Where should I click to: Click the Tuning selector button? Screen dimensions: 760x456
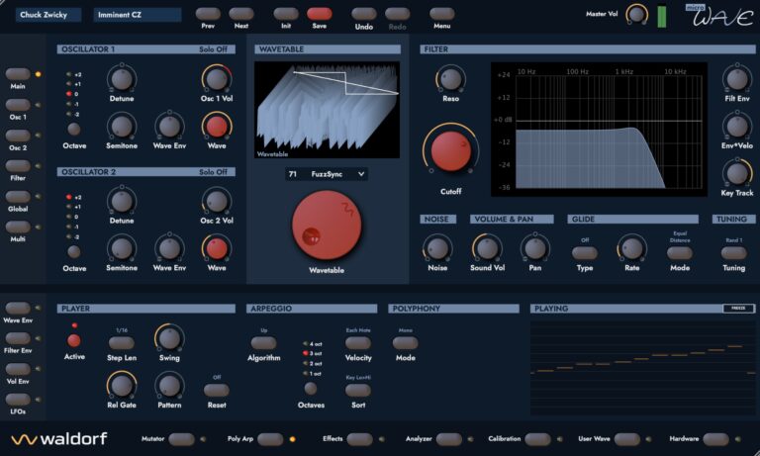point(734,253)
